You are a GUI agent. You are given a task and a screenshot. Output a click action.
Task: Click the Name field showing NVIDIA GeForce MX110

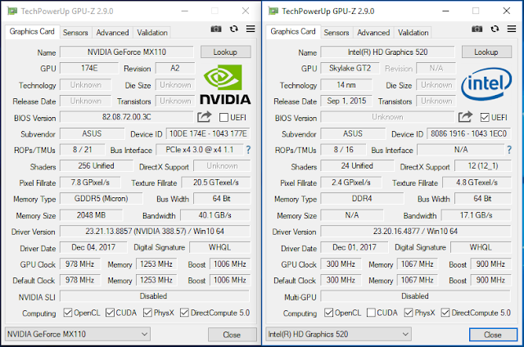(127, 52)
